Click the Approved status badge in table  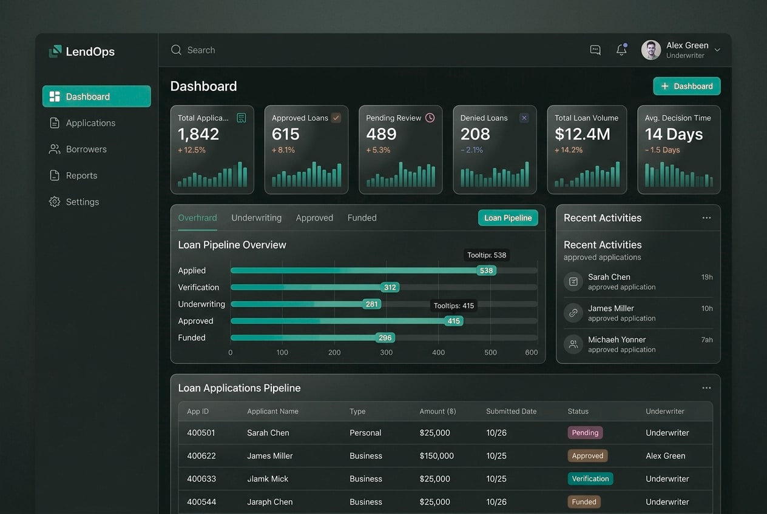click(587, 456)
